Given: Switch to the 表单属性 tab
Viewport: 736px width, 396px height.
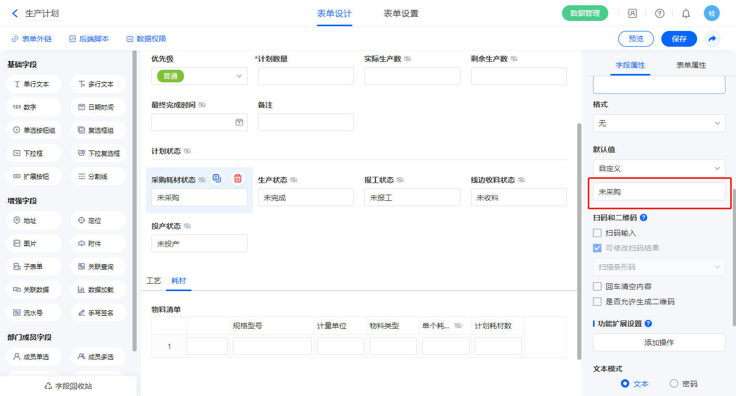Looking at the screenshot, I should coord(691,65).
